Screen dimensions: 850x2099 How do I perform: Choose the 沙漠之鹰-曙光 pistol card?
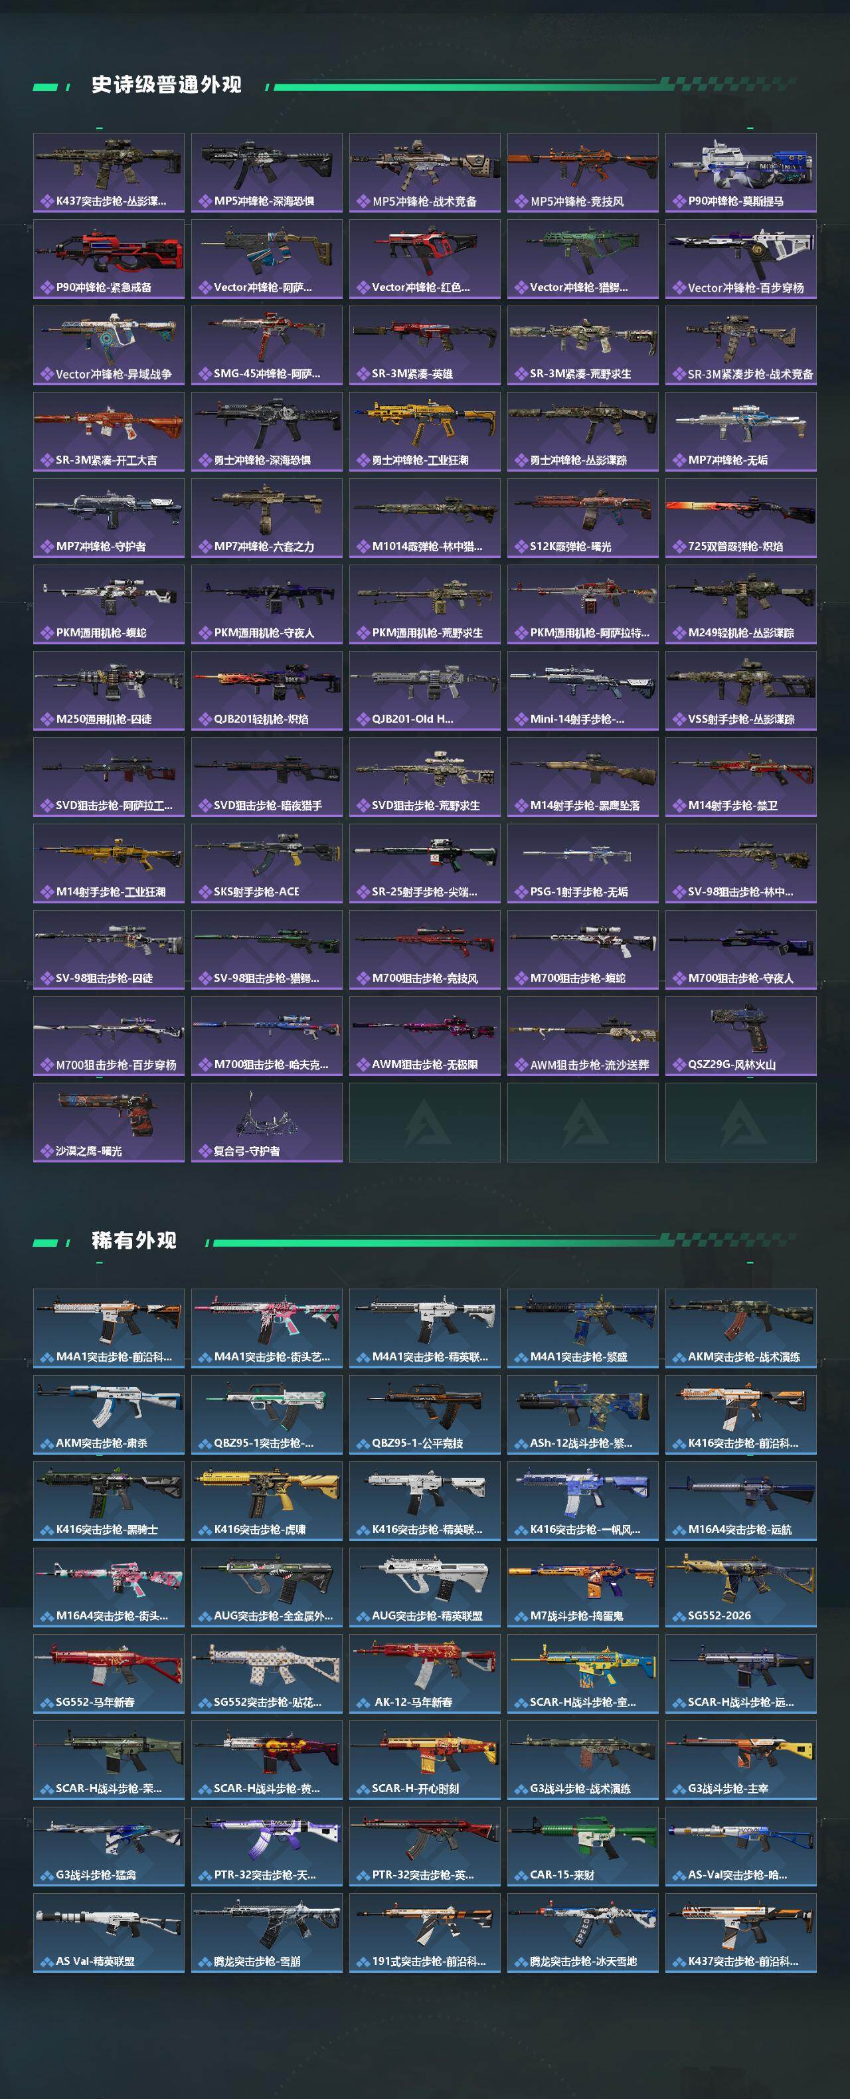tap(108, 1123)
